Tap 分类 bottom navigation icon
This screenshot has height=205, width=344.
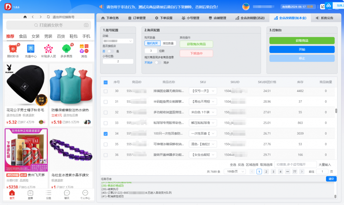tap(48, 193)
